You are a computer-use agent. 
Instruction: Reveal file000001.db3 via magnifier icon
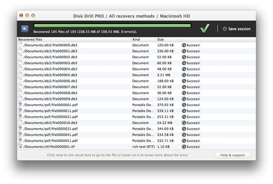pos(184,51)
